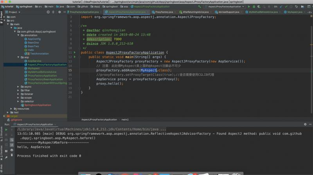Screen dimensions: 313x175
Task: Clear all console output with trash icon
Action: 12,155
